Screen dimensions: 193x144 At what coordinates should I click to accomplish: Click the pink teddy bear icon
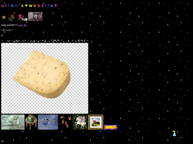20,17
